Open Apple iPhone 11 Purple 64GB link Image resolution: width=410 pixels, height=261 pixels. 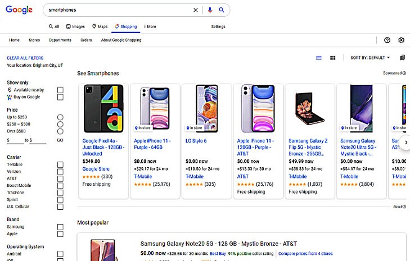[152, 144]
